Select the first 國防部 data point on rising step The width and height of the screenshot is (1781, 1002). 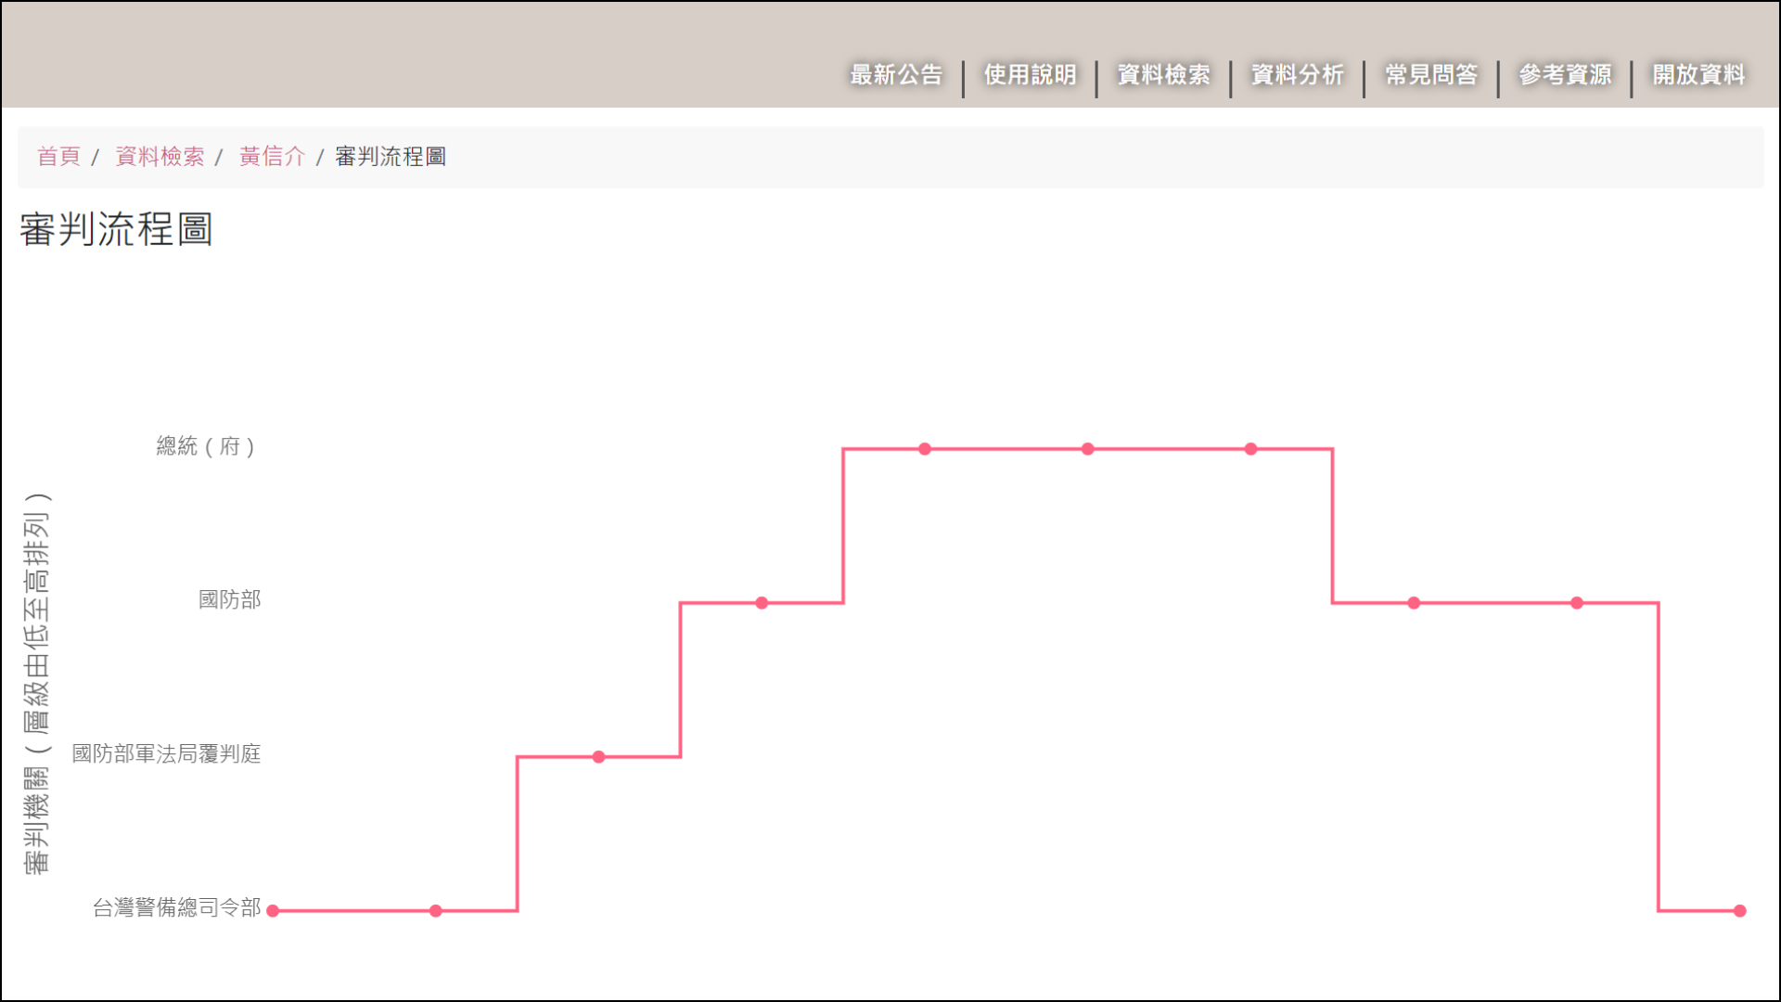pyautogui.click(x=762, y=603)
